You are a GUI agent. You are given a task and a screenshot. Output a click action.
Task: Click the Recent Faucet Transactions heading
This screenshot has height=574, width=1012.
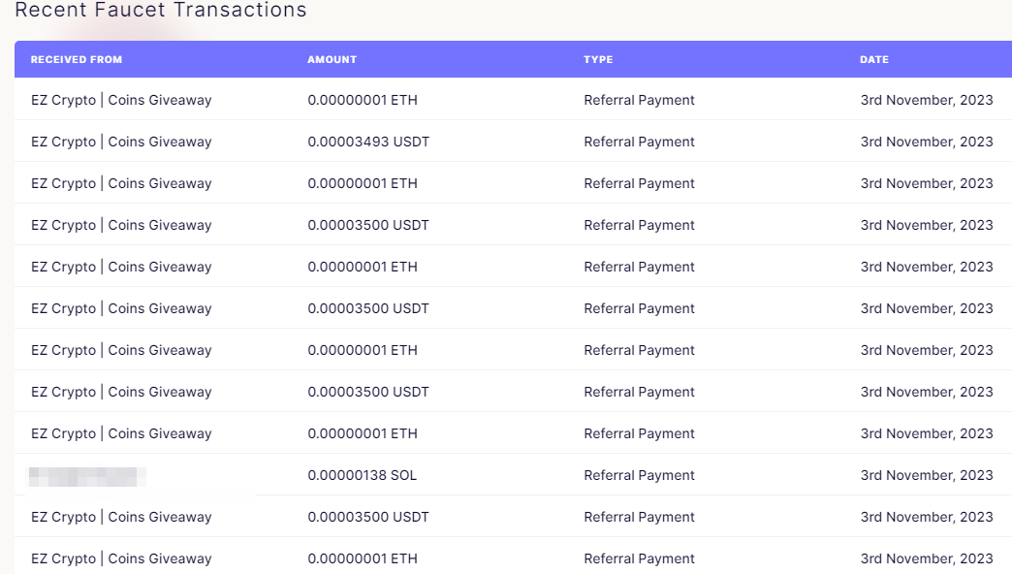161,10
